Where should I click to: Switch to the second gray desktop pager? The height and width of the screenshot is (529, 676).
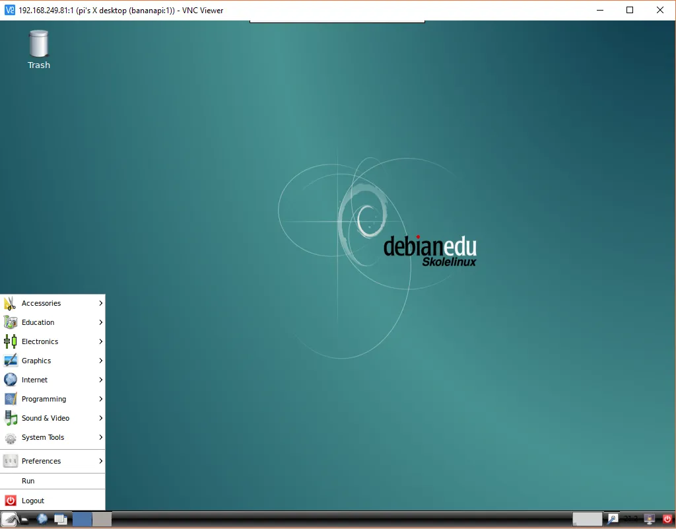click(102, 519)
